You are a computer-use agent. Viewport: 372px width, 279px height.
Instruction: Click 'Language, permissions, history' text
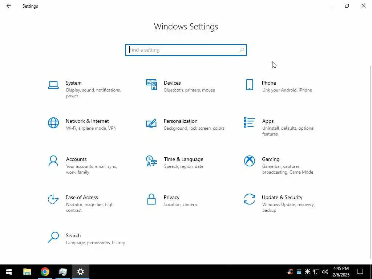[x=96, y=243]
